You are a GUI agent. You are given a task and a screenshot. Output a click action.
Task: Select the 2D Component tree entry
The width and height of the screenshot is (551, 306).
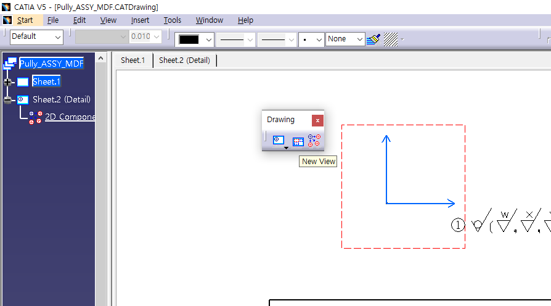pos(70,117)
